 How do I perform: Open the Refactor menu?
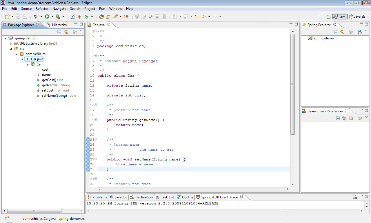[42, 9]
